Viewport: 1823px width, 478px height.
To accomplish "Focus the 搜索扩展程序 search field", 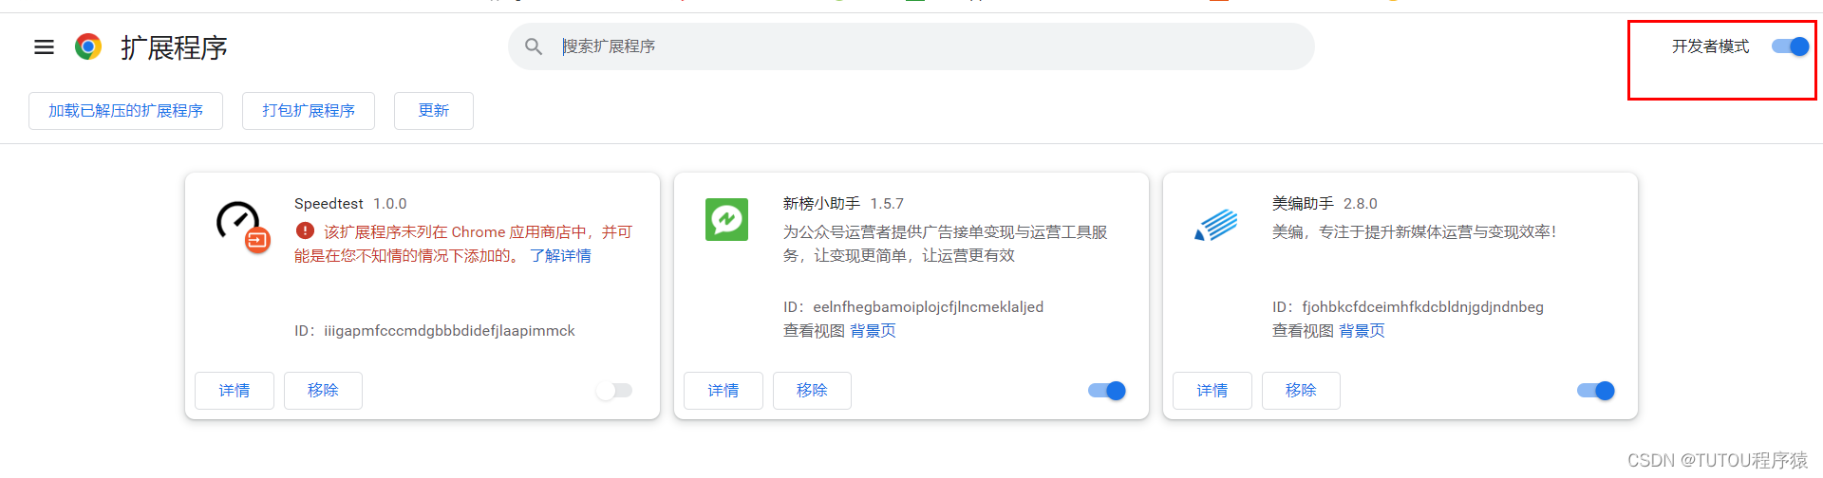I will pos(911,46).
